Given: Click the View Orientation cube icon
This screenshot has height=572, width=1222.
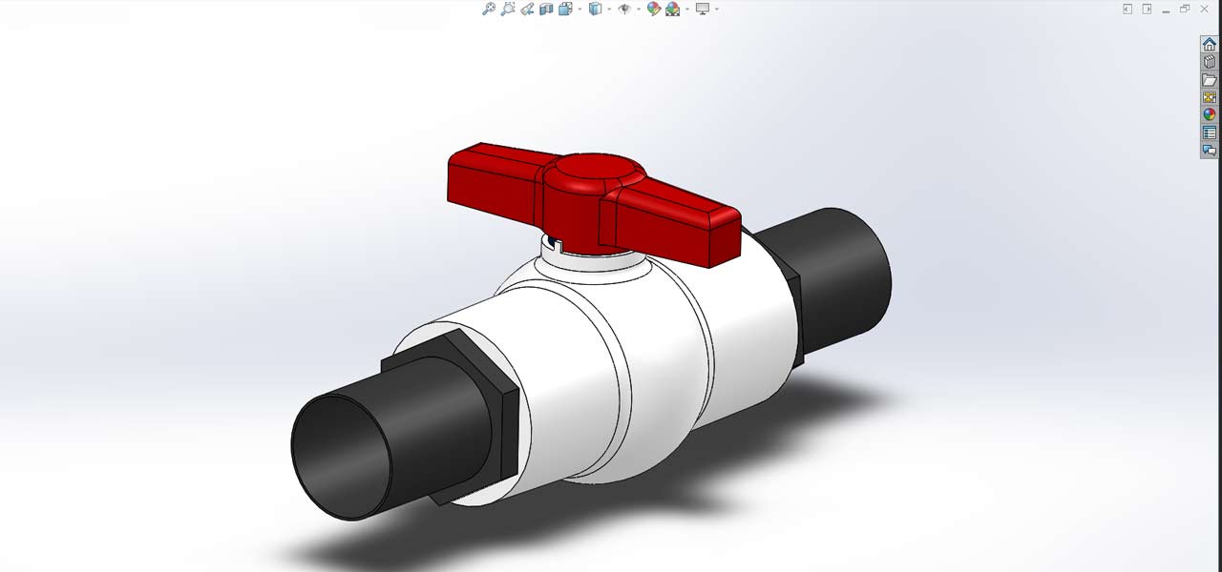Looking at the screenshot, I should [565, 9].
